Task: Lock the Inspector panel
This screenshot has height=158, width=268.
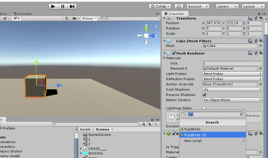Action: coord(259,14)
